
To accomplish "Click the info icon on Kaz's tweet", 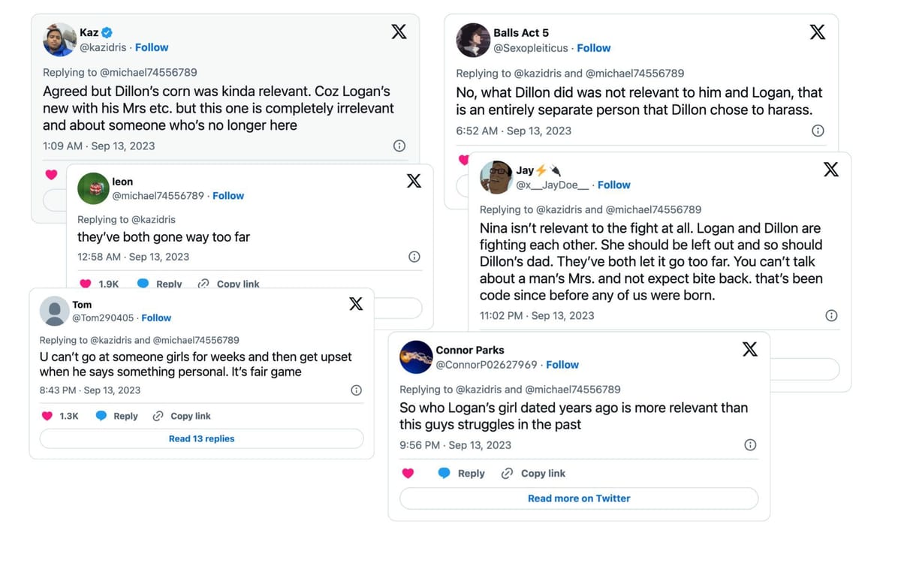I will click(399, 146).
